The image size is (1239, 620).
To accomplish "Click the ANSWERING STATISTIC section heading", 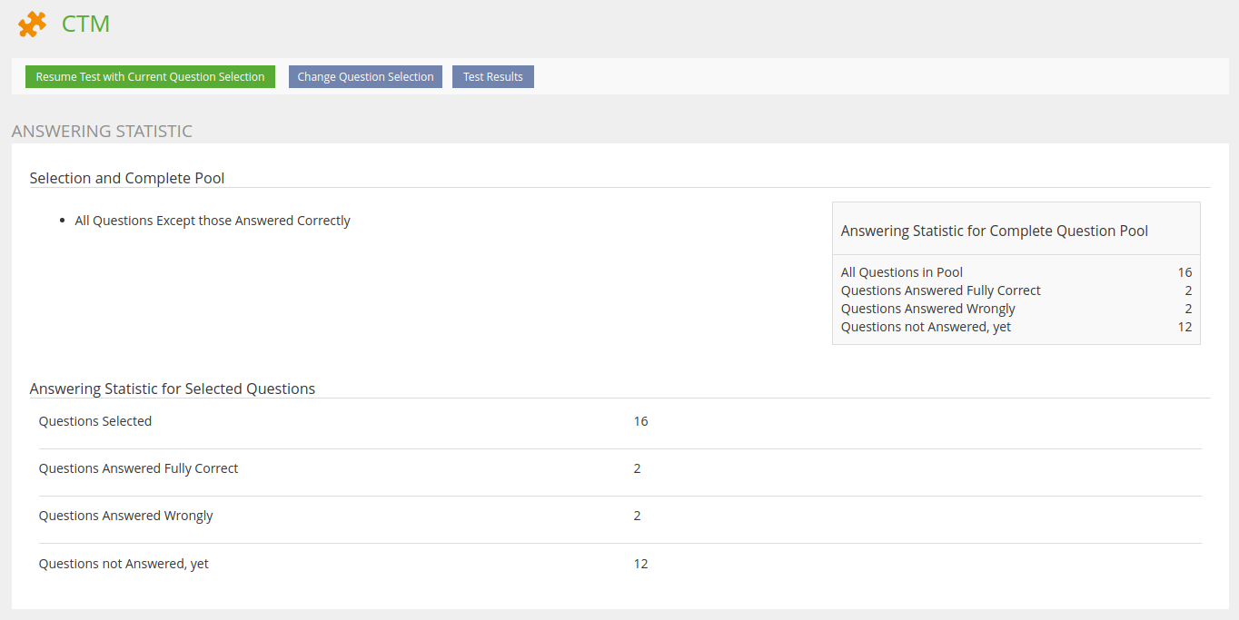I will coord(102,132).
